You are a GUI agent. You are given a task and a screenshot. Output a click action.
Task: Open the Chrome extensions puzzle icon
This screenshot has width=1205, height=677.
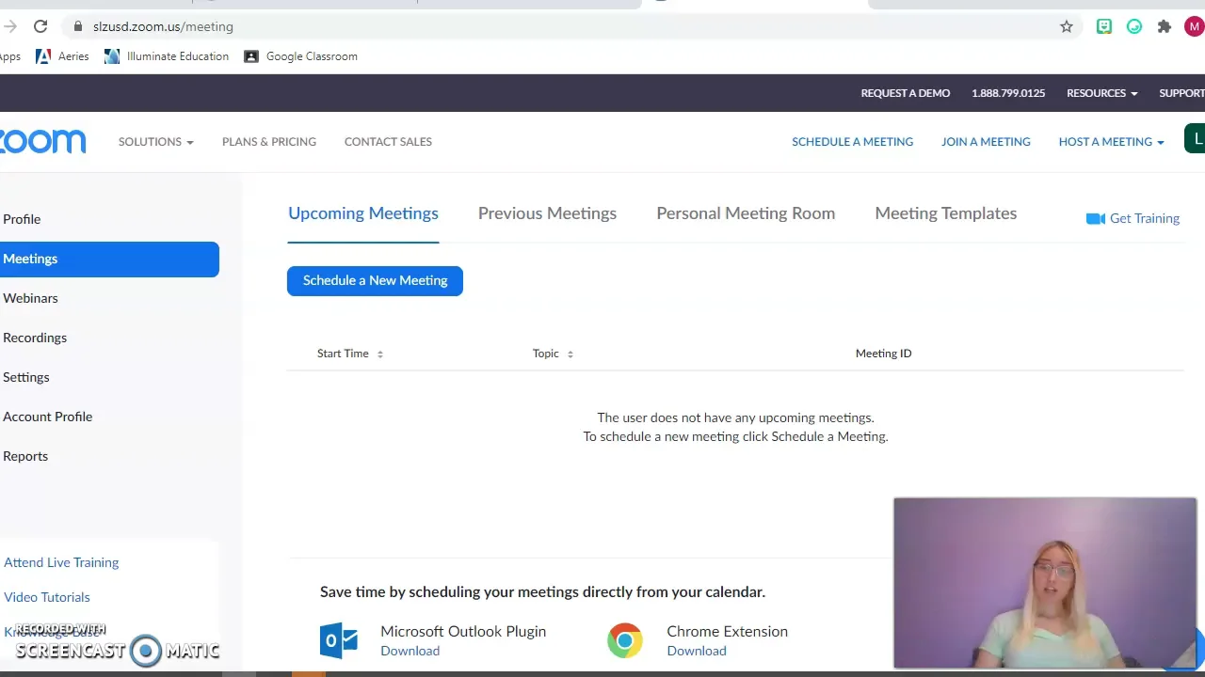click(1165, 26)
